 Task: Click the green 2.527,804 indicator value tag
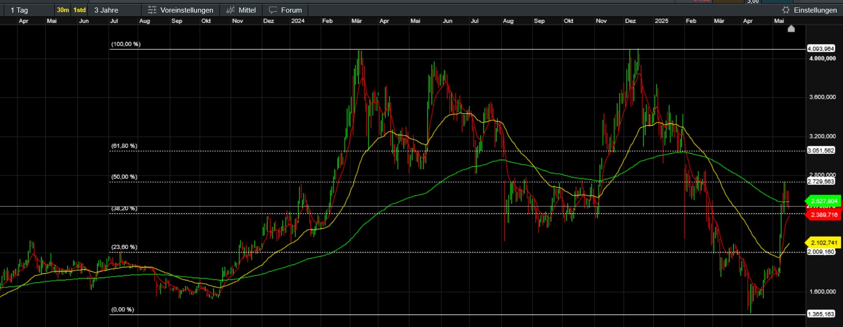823,201
